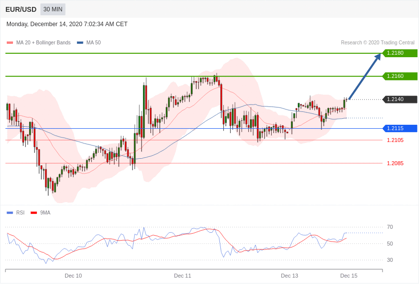The image size is (419, 284).
Task: Click the RSI 30 level label
Action: tap(390, 260)
